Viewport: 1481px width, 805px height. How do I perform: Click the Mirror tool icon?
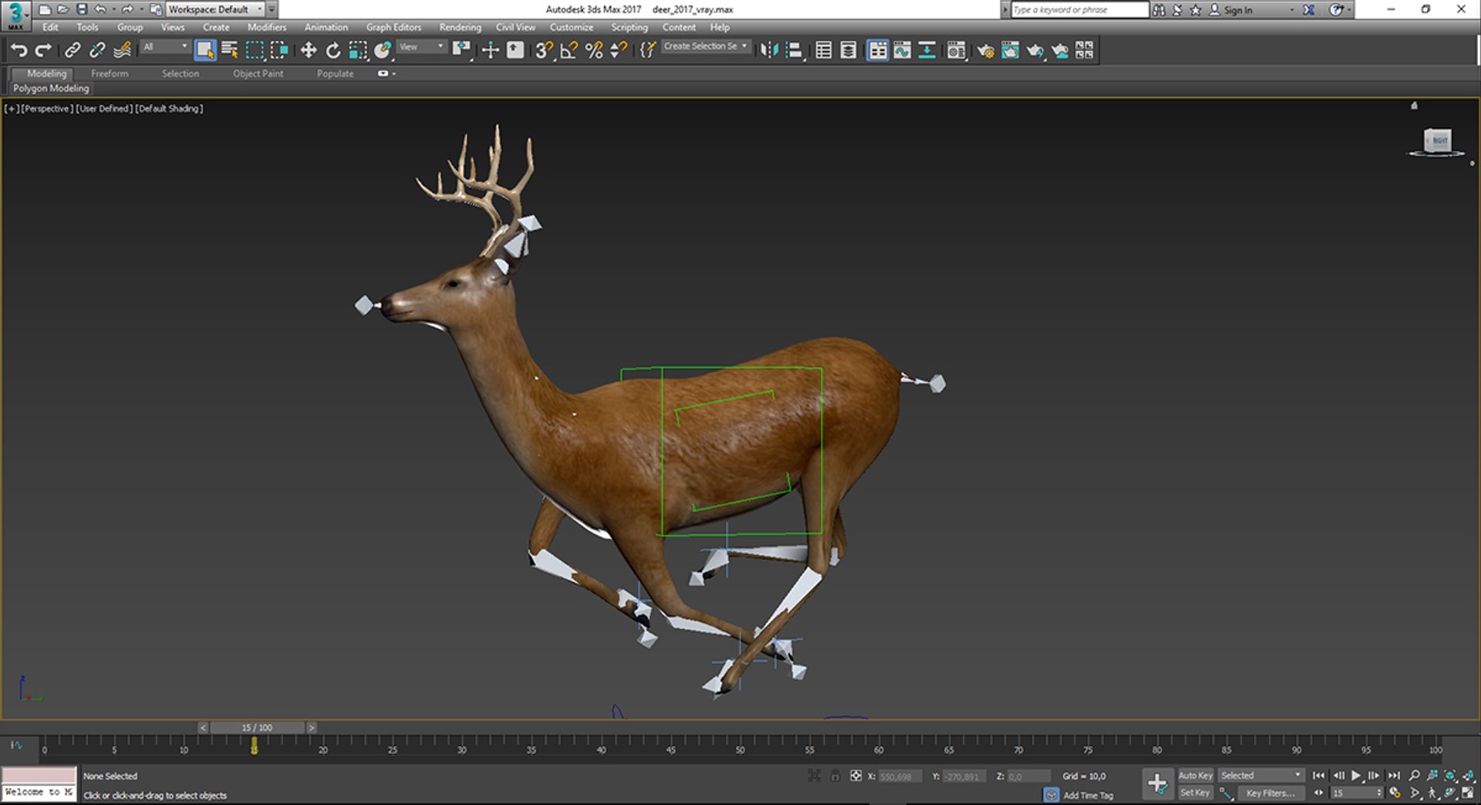pos(769,50)
